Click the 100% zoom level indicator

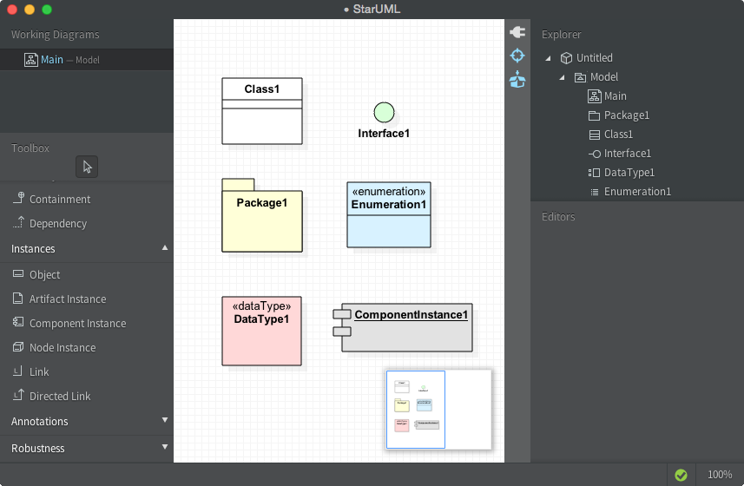(720, 475)
